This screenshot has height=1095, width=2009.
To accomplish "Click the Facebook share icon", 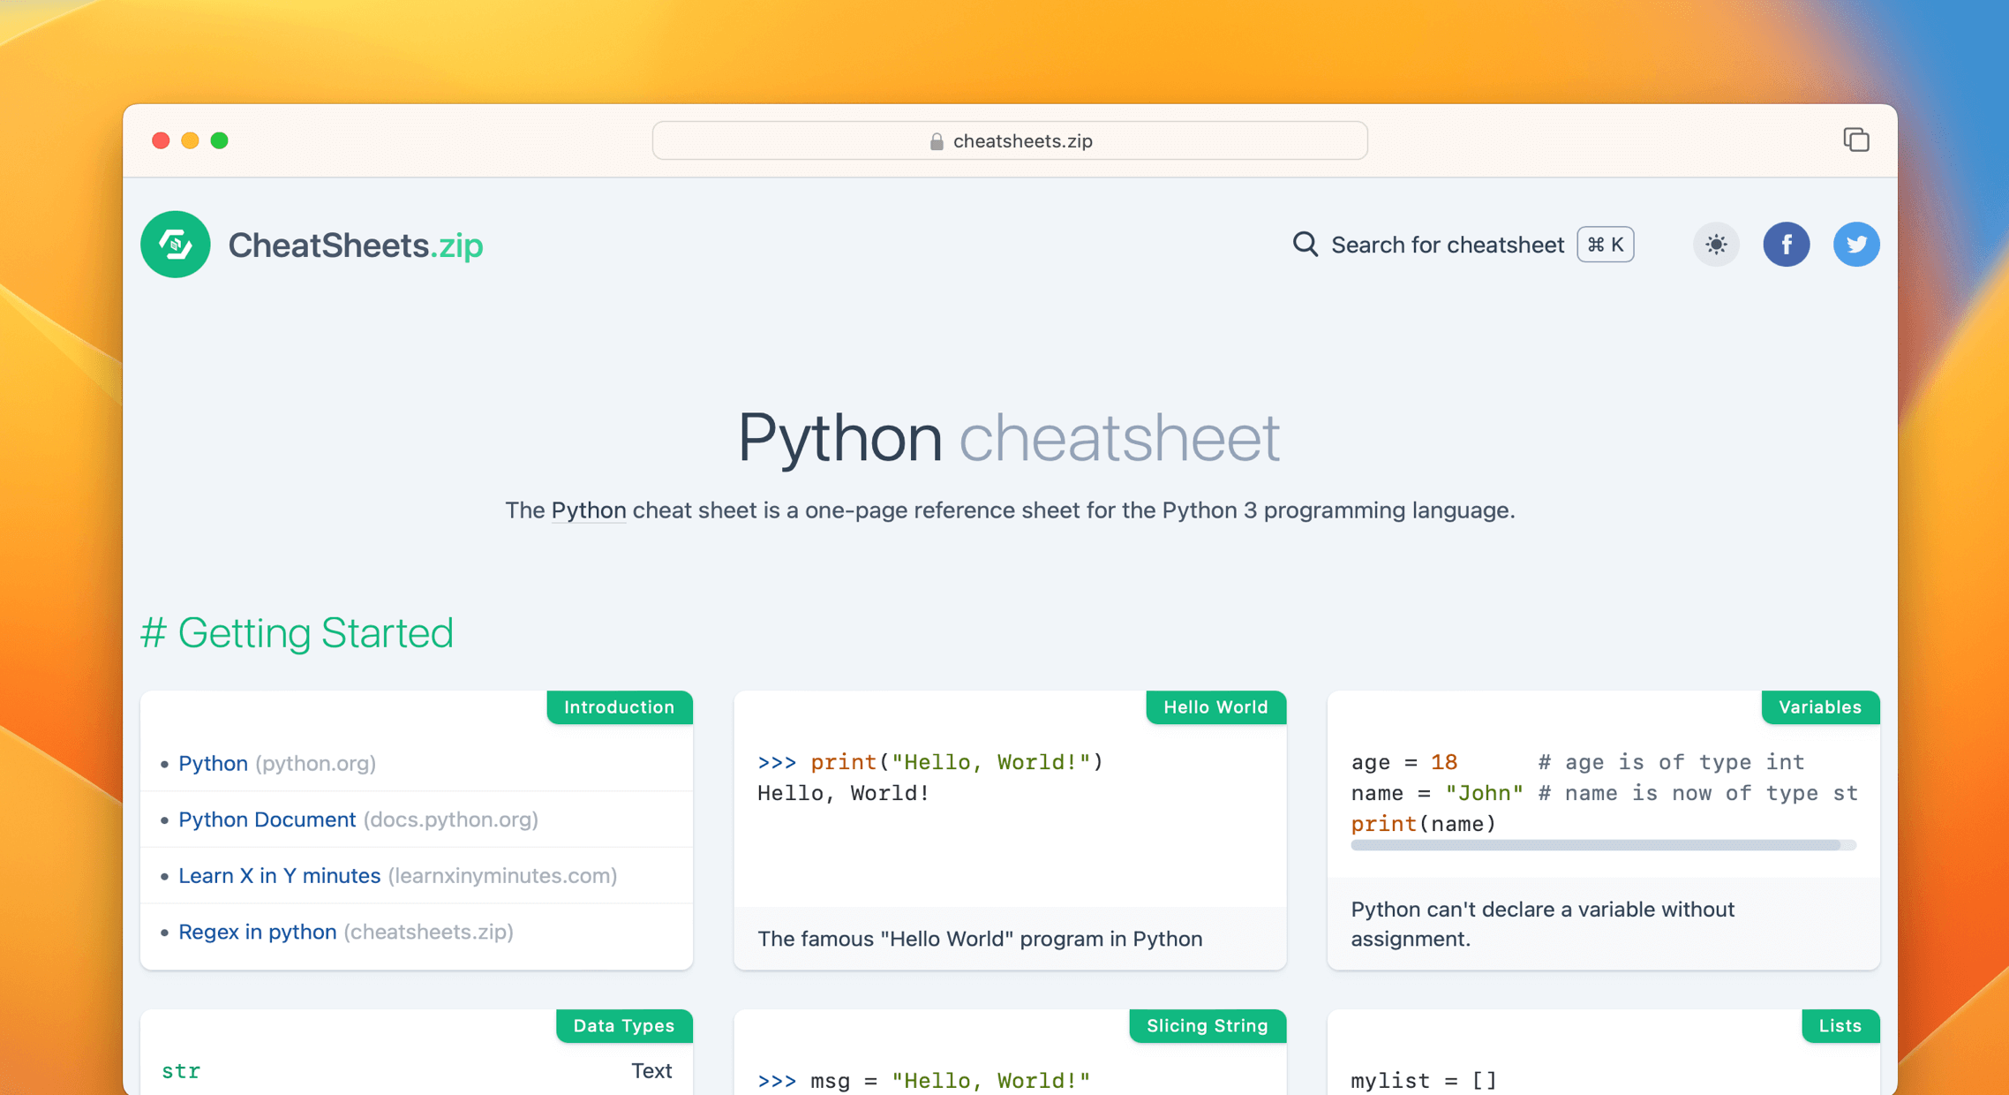I will [1787, 245].
